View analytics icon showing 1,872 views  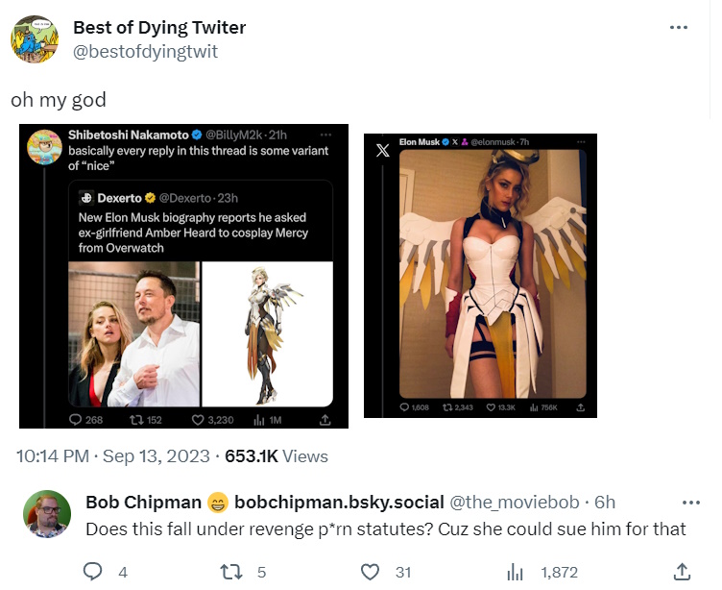[515, 572]
